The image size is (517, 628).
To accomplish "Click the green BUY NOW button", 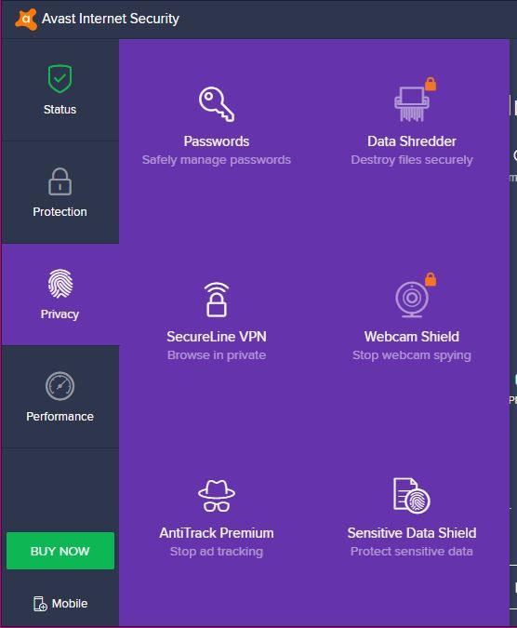I will [x=60, y=551].
